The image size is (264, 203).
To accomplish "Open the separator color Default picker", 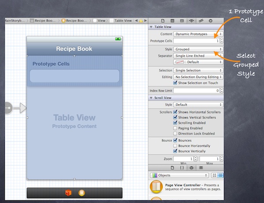I will (198, 62).
